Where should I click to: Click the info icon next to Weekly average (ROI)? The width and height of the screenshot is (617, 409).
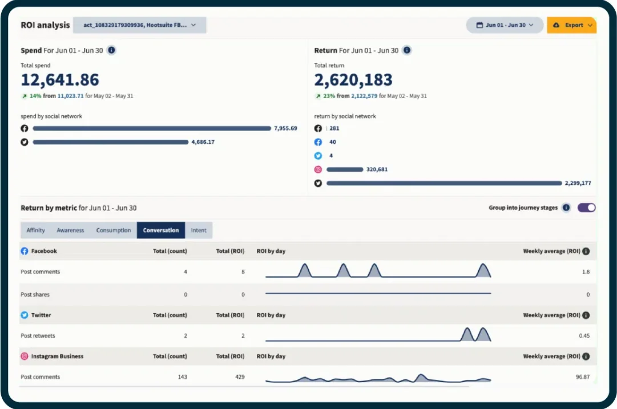(586, 251)
